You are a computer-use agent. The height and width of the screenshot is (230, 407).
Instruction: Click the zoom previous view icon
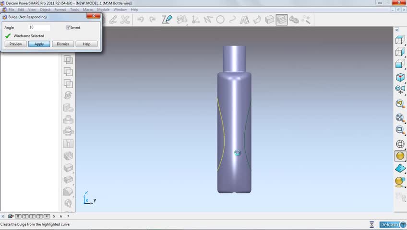pyautogui.click(x=400, y=104)
